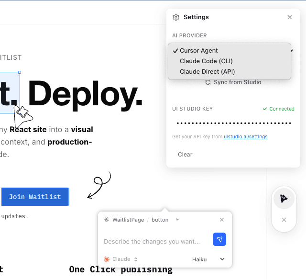The image size is (306, 280).
Task: Click the React component icon beside WaitlistPage
Action: pyautogui.click(x=107, y=220)
